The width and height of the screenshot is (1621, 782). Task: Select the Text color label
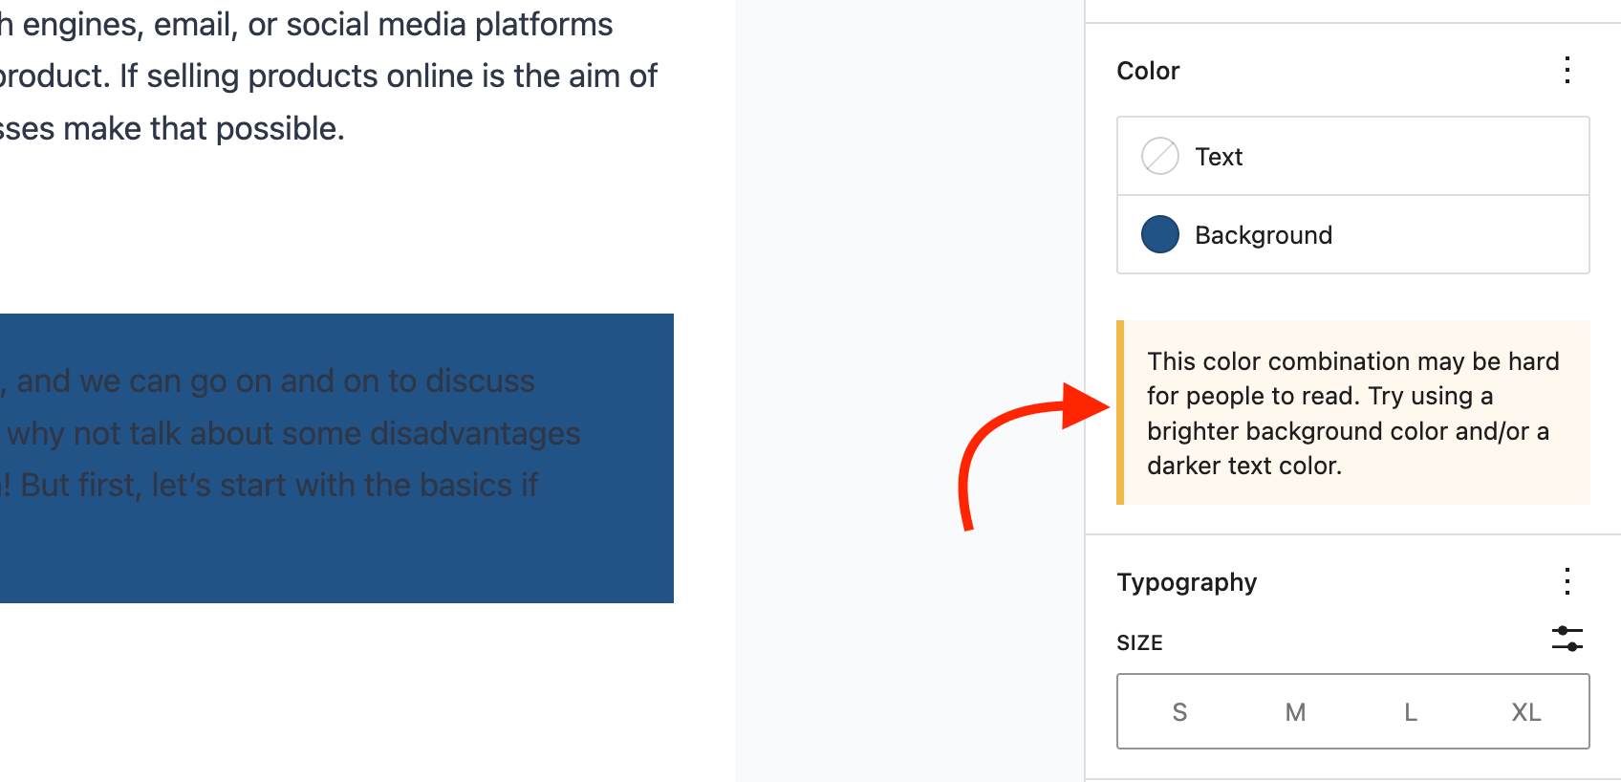(1219, 157)
